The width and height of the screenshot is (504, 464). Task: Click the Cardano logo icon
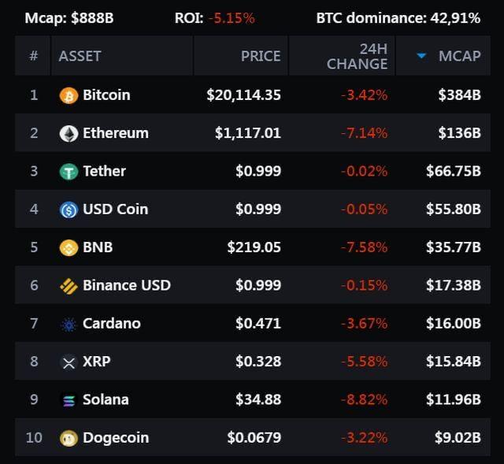pos(69,324)
